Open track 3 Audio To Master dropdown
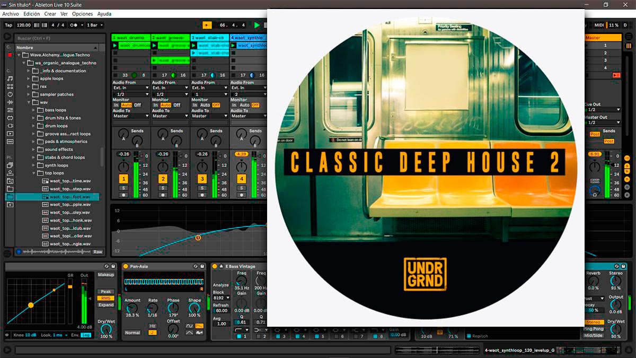This screenshot has width=636, height=358. [x=209, y=116]
